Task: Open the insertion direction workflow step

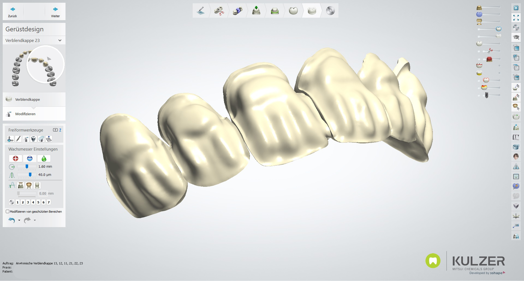Action: point(256,11)
